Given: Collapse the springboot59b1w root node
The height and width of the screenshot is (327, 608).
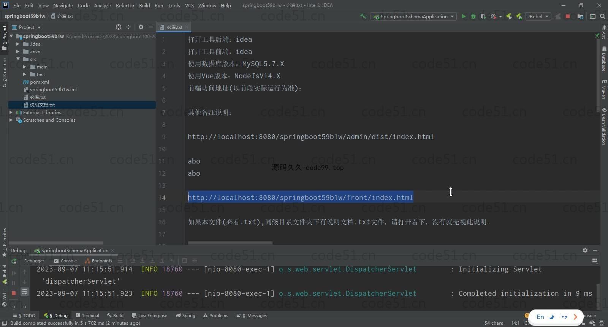Looking at the screenshot, I should pos(11,36).
